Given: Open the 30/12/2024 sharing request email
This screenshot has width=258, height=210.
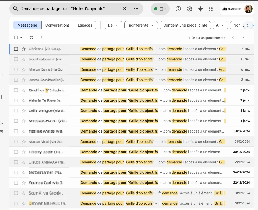Looking at the screenshot, I should click(132, 152).
